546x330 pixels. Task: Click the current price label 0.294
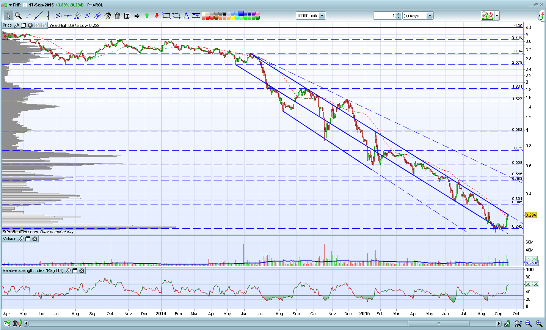[531, 215]
